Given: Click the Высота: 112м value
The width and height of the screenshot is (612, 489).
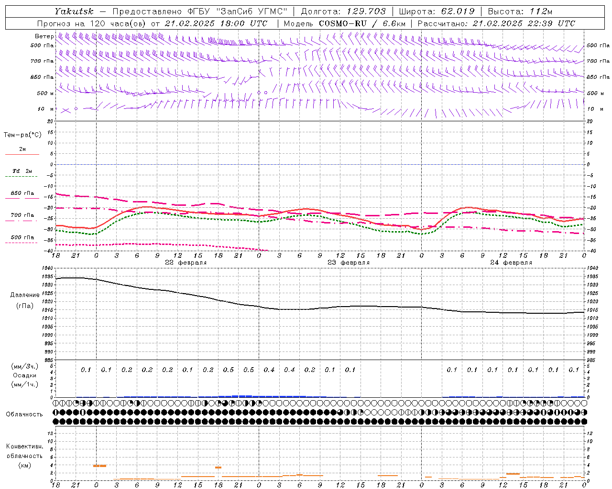Looking at the screenshot, I should point(521,11).
